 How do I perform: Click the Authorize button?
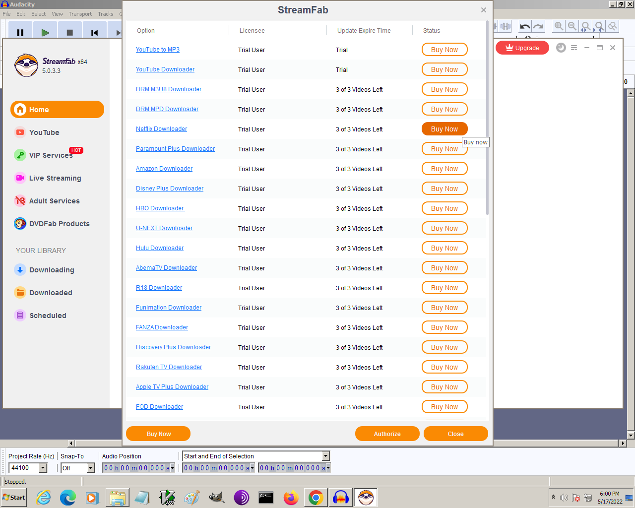(387, 434)
